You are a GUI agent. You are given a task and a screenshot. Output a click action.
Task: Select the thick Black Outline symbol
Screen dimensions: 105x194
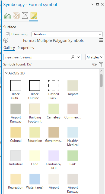35,86
